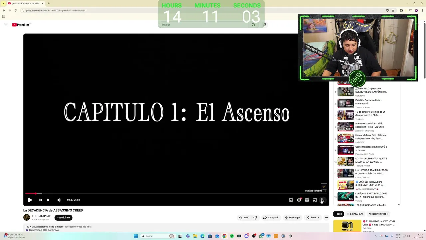
Task: Open Humor chileno, fails chilenos thumbnail
Action: [x=346, y=138]
